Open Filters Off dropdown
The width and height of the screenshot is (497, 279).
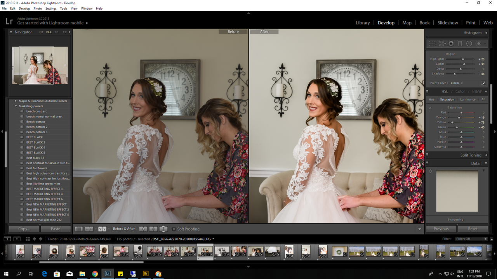click(x=471, y=239)
